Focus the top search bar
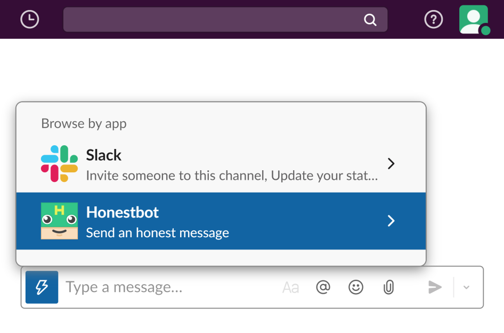The height and width of the screenshot is (333, 504). pyautogui.click(x=225, y=20)
